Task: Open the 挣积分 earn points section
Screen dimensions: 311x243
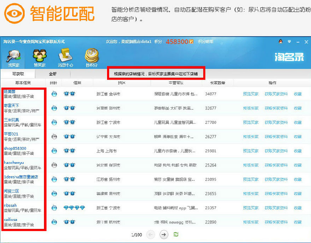Action: pos(92,58)
